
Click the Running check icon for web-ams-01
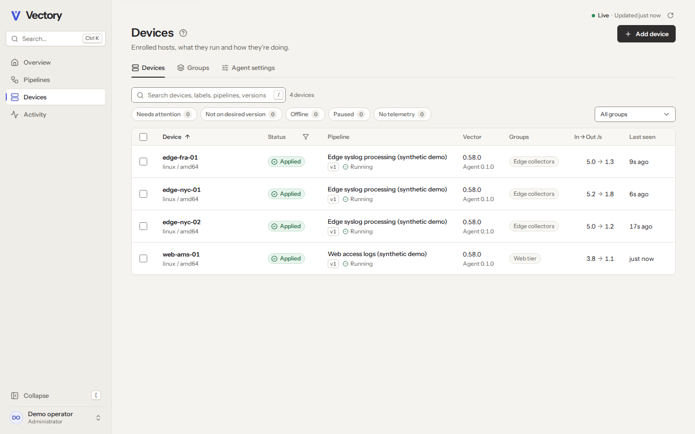click(x=346, y=264)
